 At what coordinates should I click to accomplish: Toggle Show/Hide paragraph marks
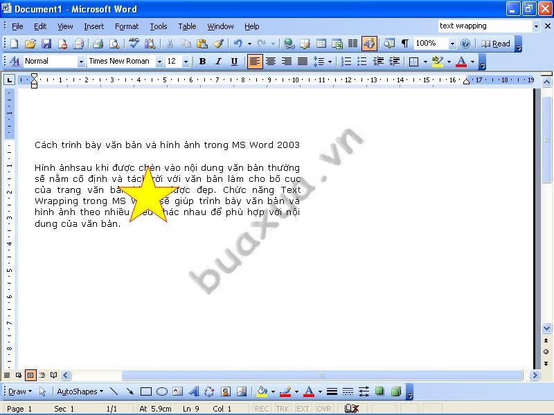click(405, 44)
